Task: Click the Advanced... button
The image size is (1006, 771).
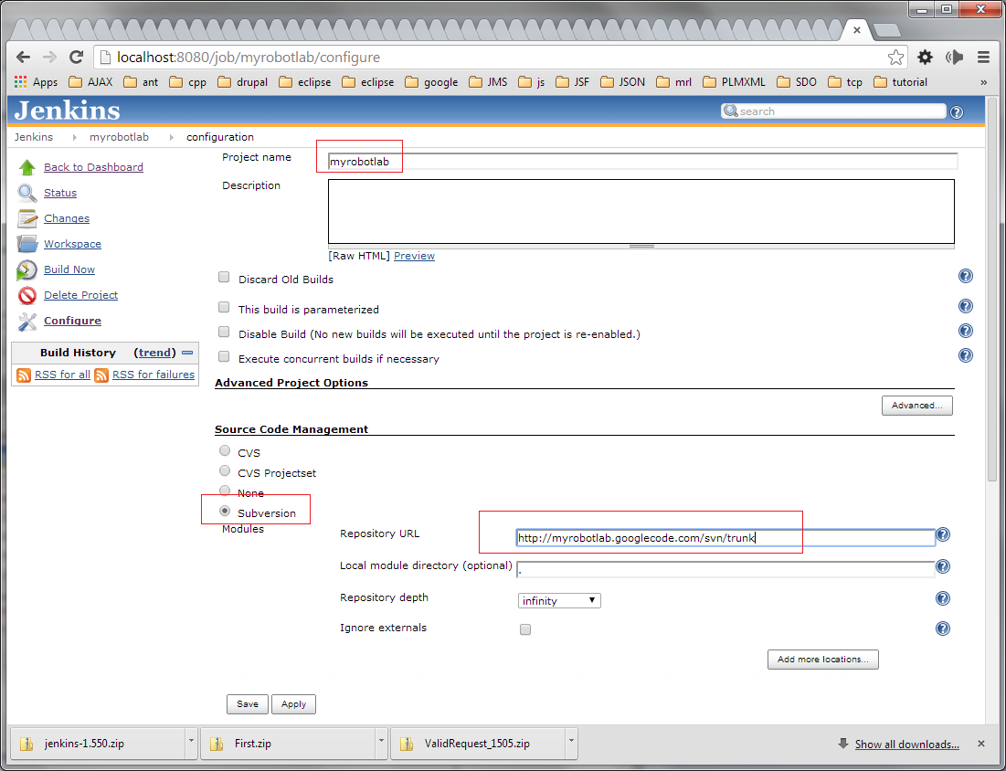Action: pos(916,406)
